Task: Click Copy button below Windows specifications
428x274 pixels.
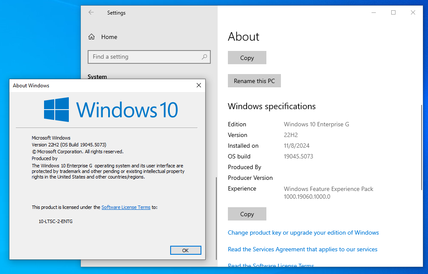Action: 247,214
